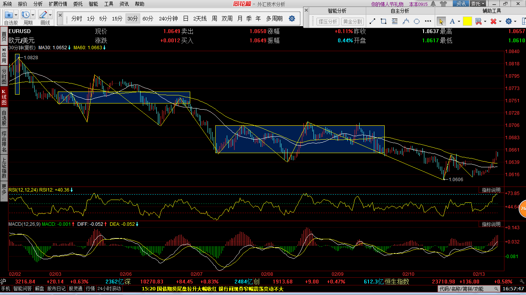Switch to 60分 period
Viewport: 526px width, 295px height.
pos(148,18)
